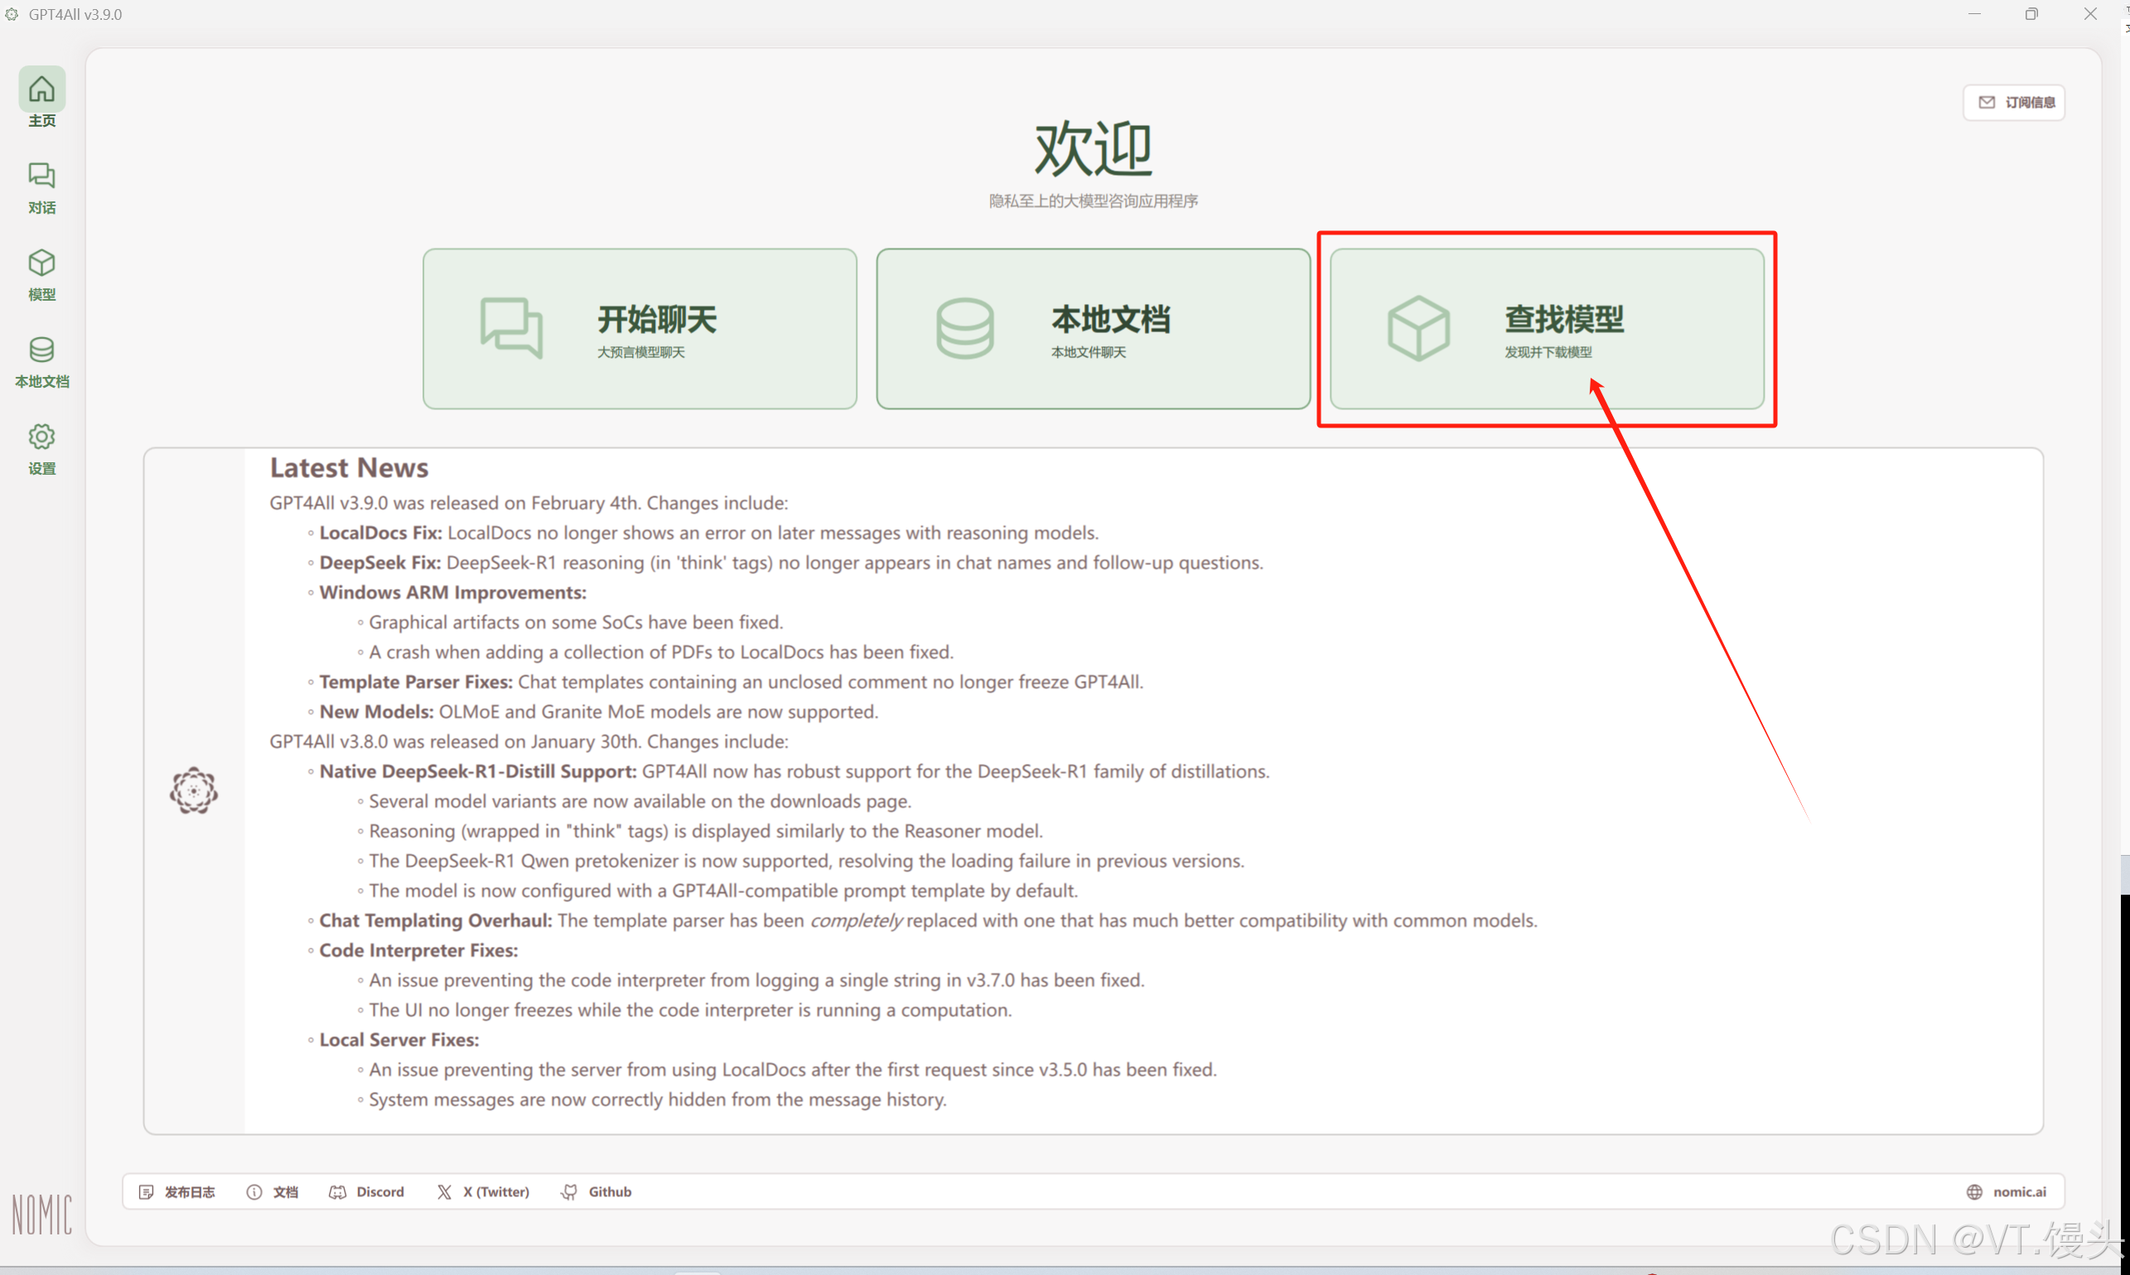Open the Github link in footer
2130x1275 pixels.
pyautogui.click(x=597, y=1191)
